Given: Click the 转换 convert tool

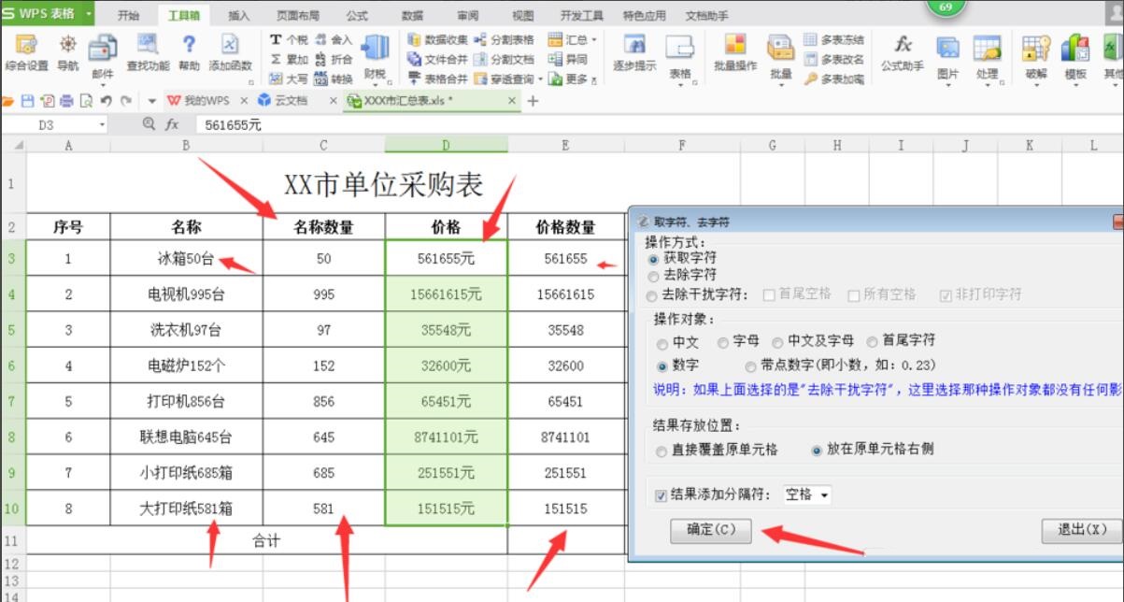Looking at the screenshot, I should (334, 79).
